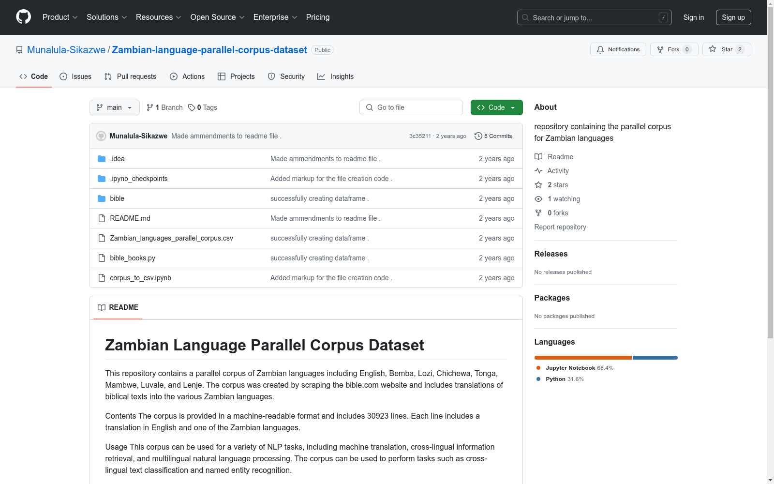
Task: Select the README tab heading
Action: click(x=118, y=307)
